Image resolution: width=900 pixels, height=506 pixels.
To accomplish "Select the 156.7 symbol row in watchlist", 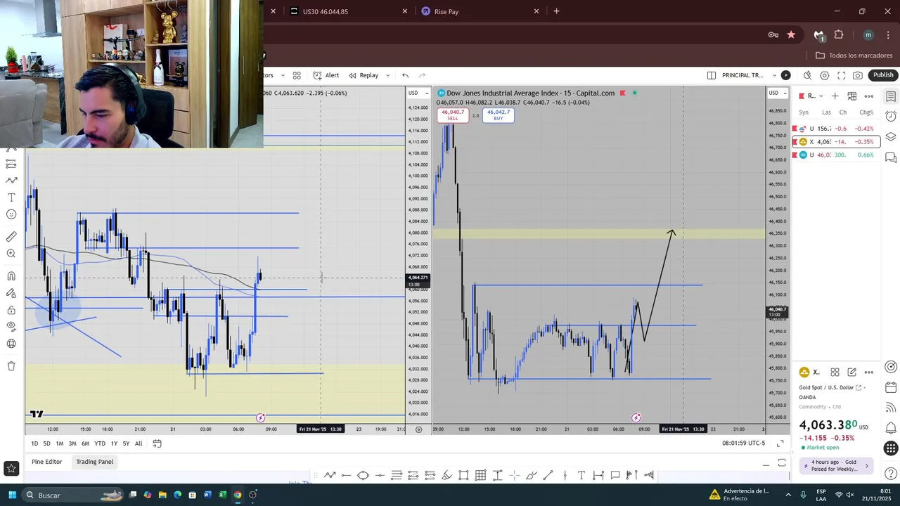I will [x=836, y=129].
